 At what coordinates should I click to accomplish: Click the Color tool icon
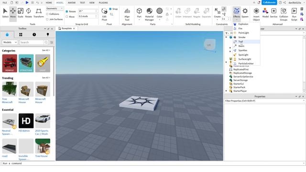[159, 11]
